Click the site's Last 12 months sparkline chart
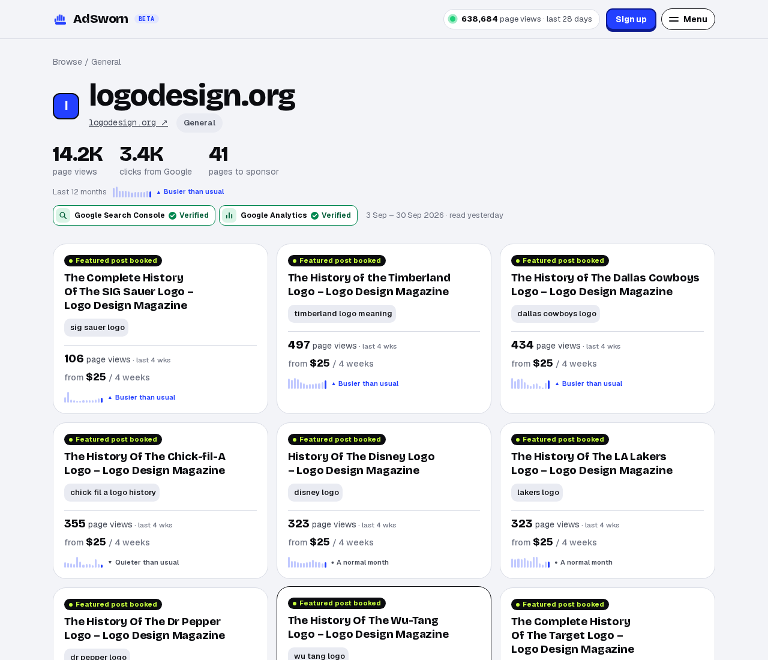 [132, 192]
